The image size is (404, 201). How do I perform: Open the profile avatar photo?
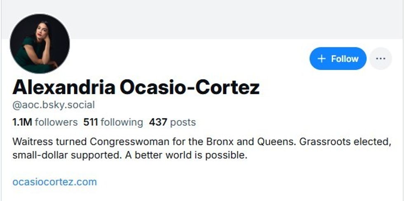(x=40, y=44)
